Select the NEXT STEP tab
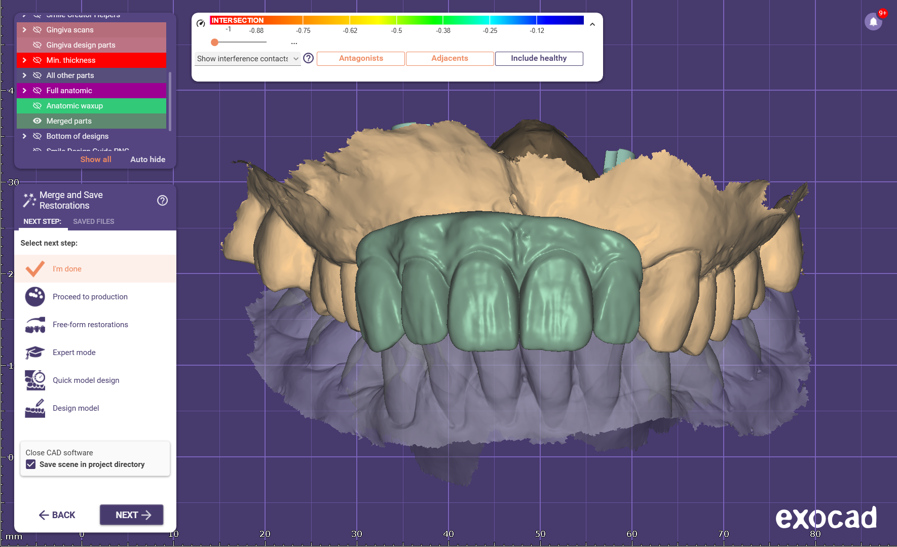897x547 pixels. pos(42,221)
